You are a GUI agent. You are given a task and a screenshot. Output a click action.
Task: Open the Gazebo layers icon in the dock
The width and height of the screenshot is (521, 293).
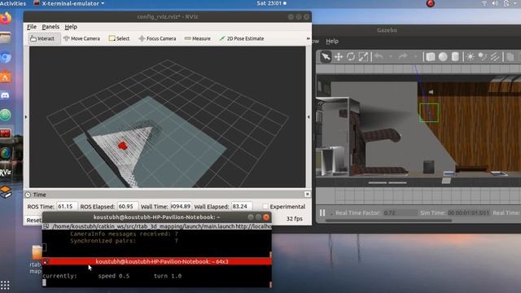6,192
